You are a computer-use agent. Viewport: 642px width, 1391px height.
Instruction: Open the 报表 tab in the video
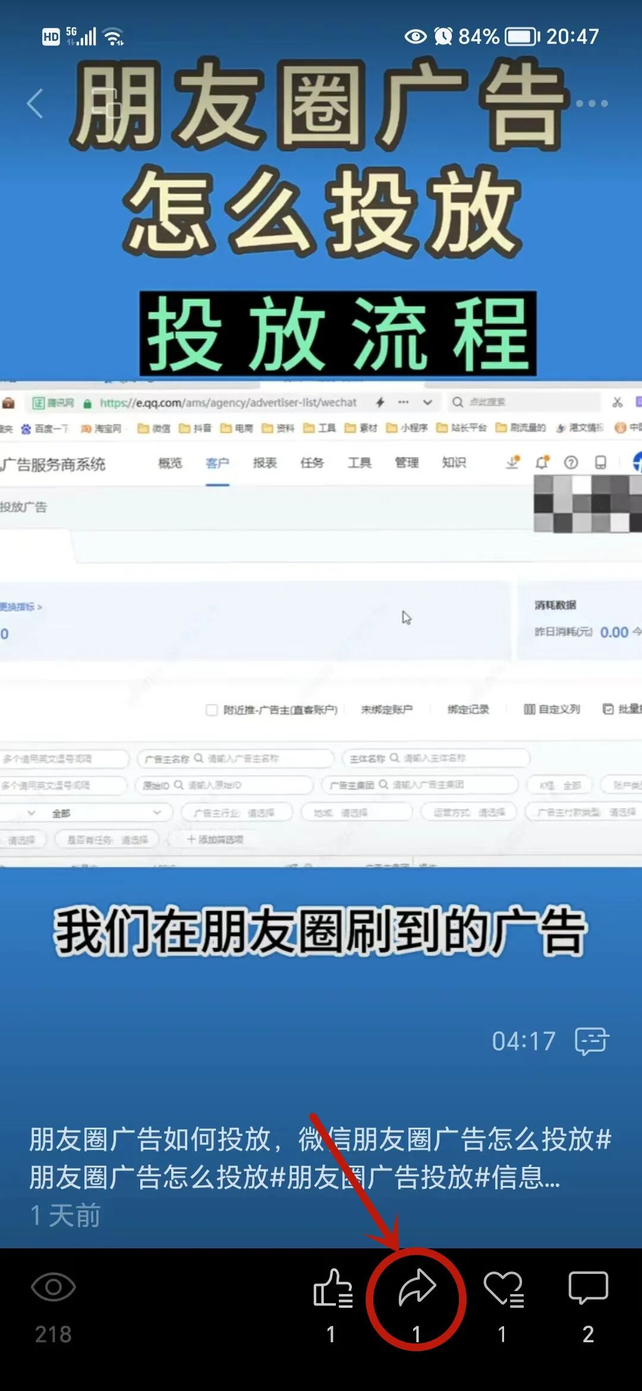click(x=265, y=463)
